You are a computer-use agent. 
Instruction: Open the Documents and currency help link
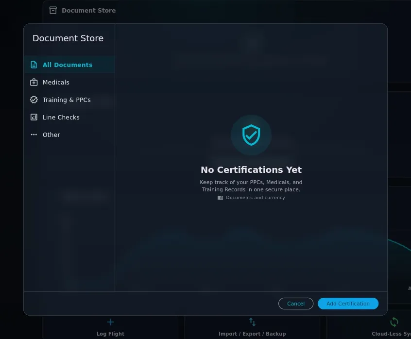(x=251, y=198)
